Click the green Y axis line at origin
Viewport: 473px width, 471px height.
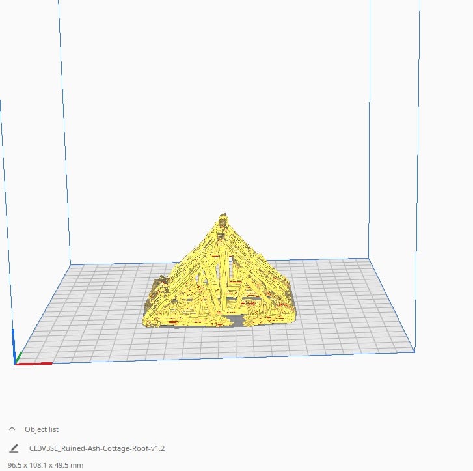(19, 356)
